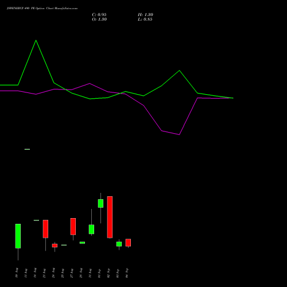
Task: Click the 03 Sep date label
Action: (x=118, y=273)
